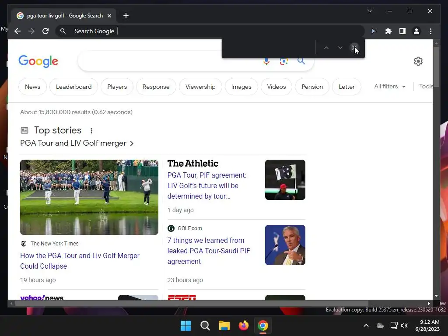Toggle Chrome side panel icon

[402, 31]
